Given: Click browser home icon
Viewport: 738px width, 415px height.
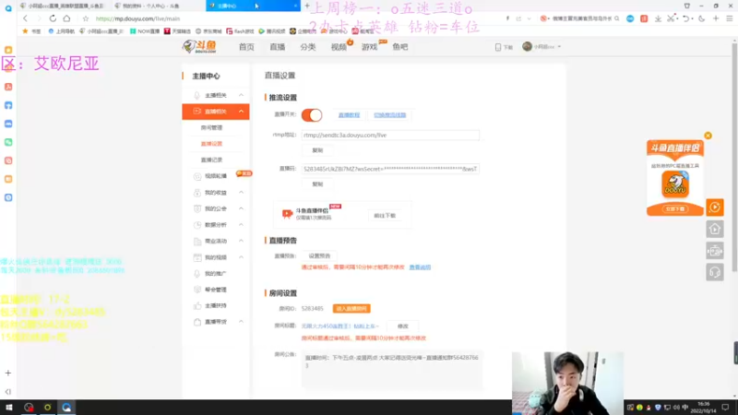Looking at the screenshot, I should 66,18.
